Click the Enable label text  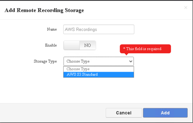coord(51,45)
